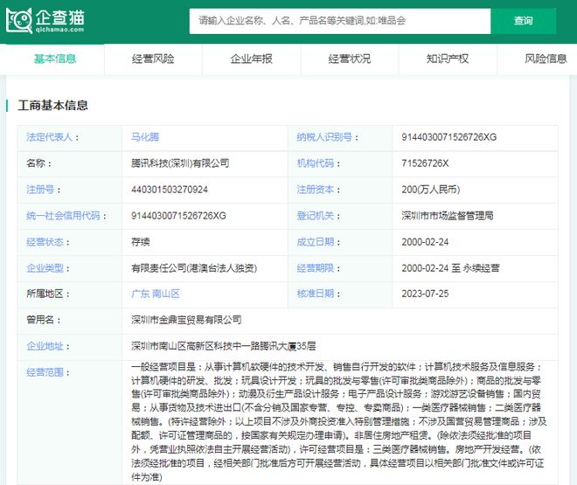Open the 知识产权 tab
This screenshot has height=485, width=577.
(x=448, y=59)
